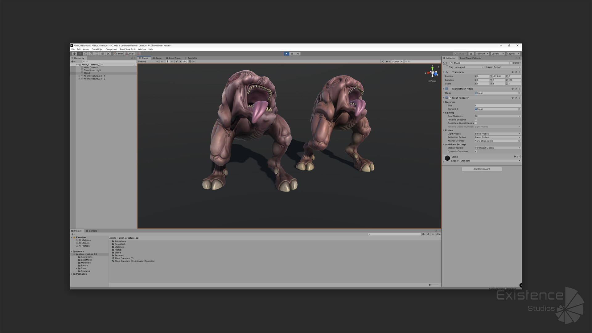Toggle Receive Shadows checkbox
Image resolution: width=592 pixels, height=333 pixels.
[x=475, y=120]
